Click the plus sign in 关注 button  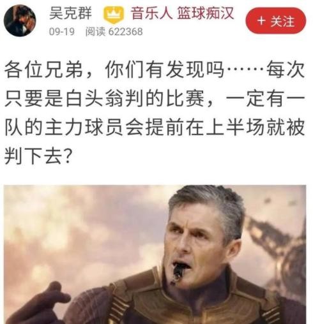pyautogui.click(x=261, y=21)
